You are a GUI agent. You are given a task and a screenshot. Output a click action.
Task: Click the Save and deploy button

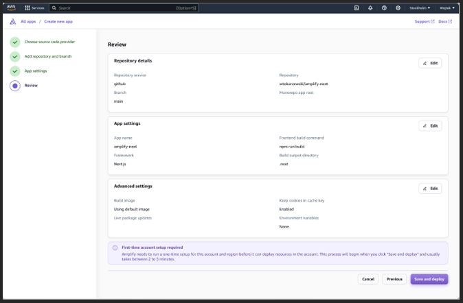pos(429,279)
